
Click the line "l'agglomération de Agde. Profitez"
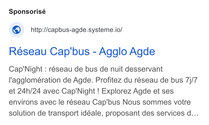pos(103,80)
